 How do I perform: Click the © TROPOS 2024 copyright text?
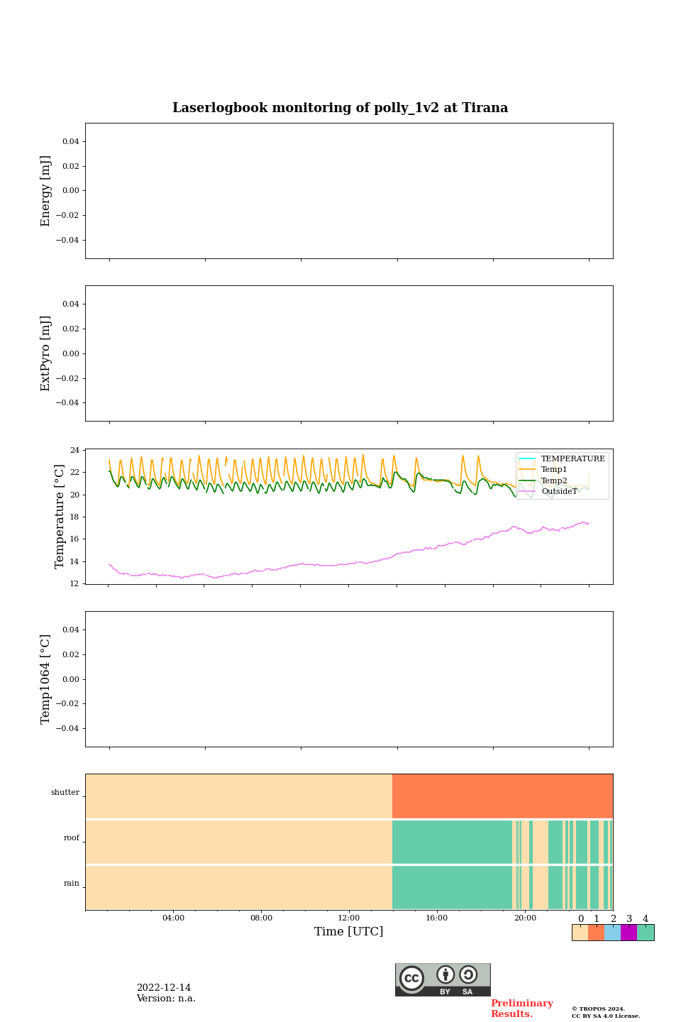598,1009
